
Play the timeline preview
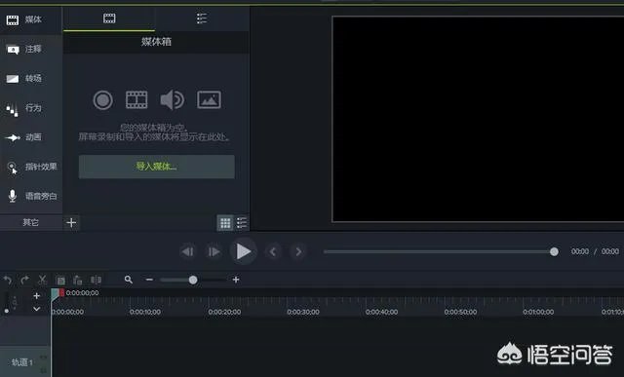point(243,251)
